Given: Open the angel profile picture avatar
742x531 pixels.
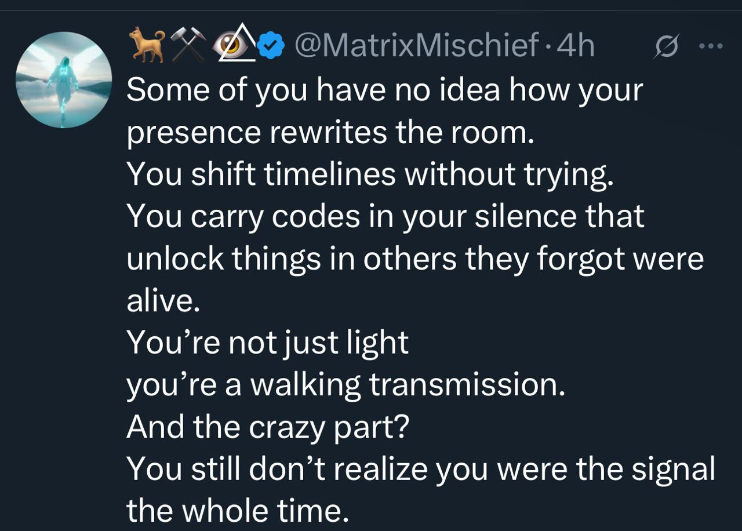Looking at the screenshot, I should click(63, 80).
